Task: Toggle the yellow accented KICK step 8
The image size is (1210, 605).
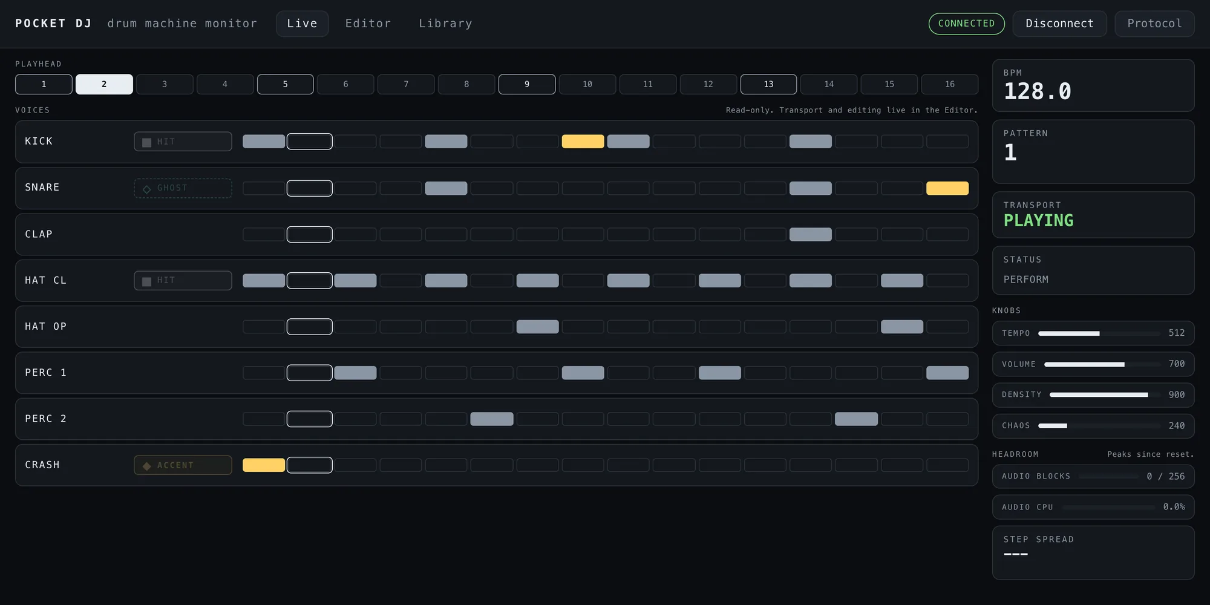Action: point(583,142)
